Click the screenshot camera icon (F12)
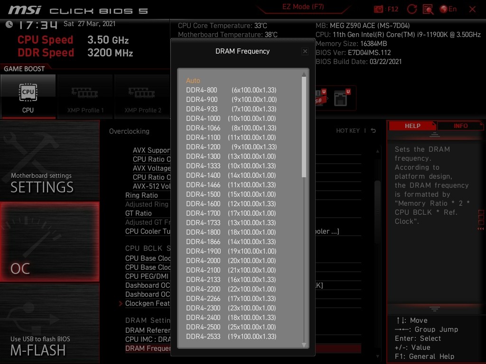 click(x=379, y=9)
